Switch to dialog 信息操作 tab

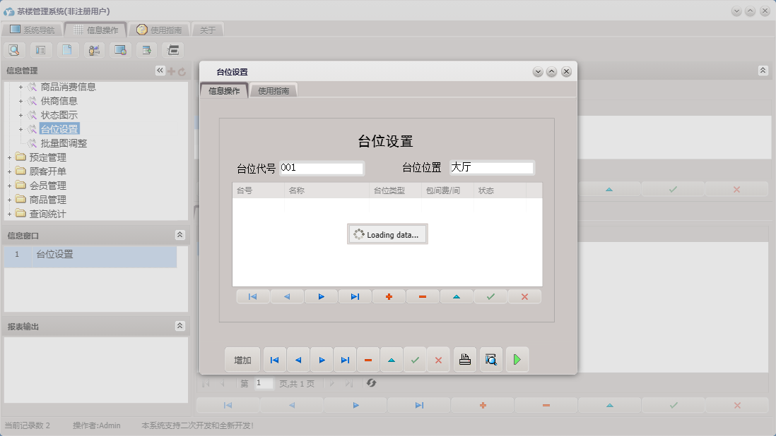point(224,90)
